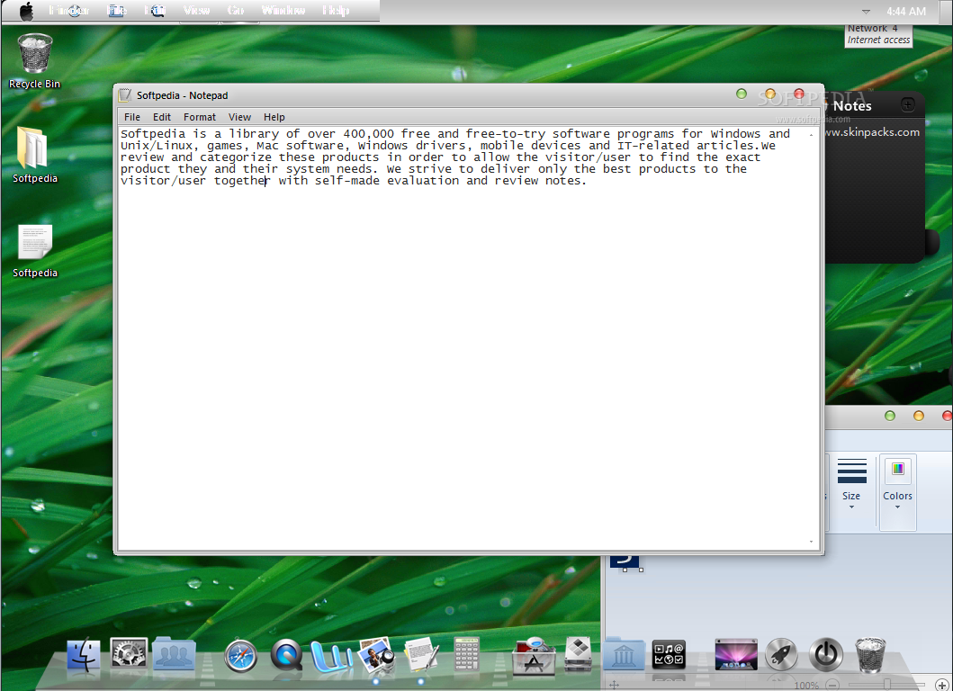Image resolution: width=953 pixels, height=691 pixels.
Task: Open TextEdit paper-and-pen icon in dock
Action: click(422, 654)
